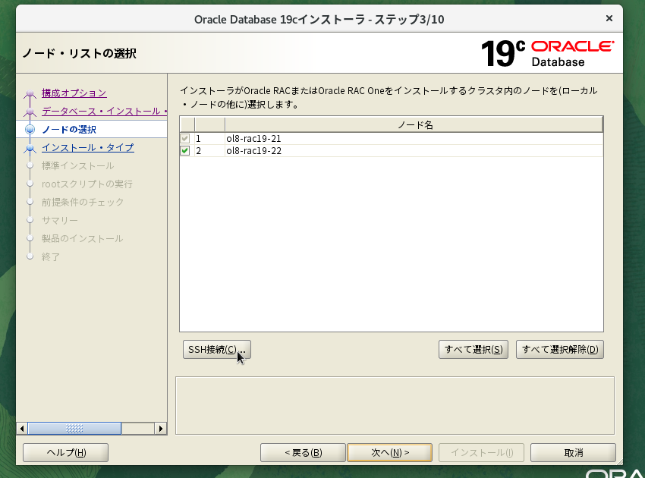Click the message text area below buttons

(x=395, y=406)
